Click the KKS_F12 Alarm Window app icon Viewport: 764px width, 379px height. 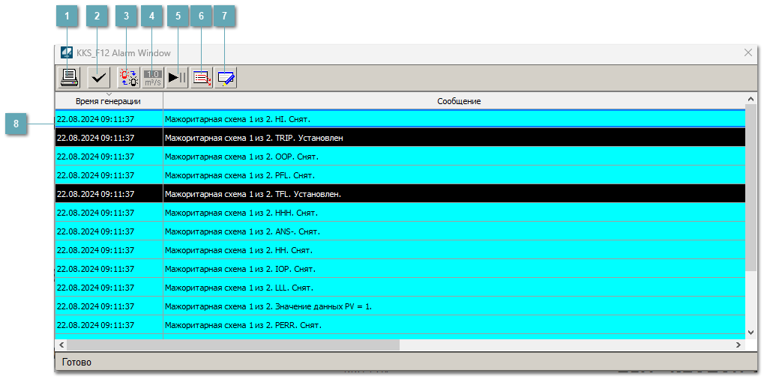(67, 53)
